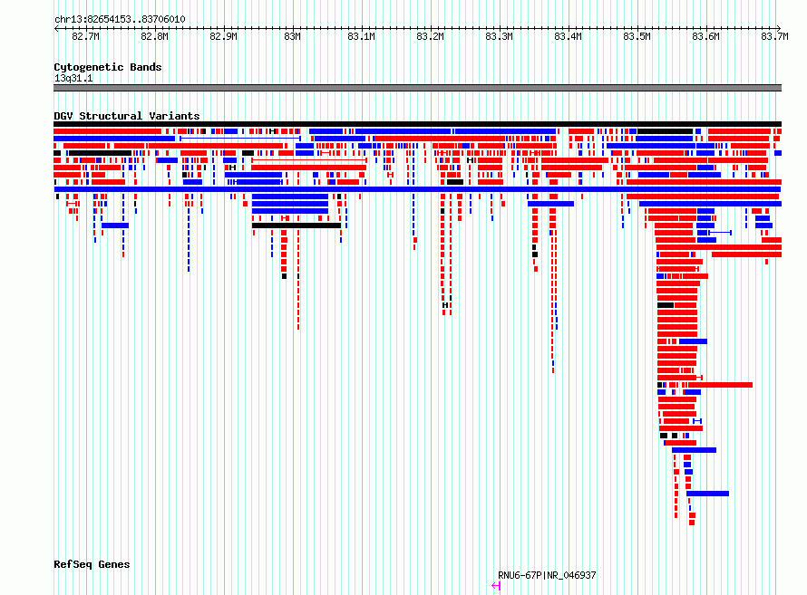Click the 83M ruler label
The image size is (807, 595).
coord(292,36)
